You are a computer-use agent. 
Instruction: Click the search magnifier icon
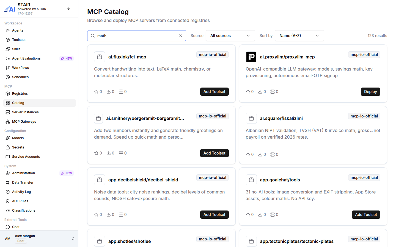pos(93,36)
